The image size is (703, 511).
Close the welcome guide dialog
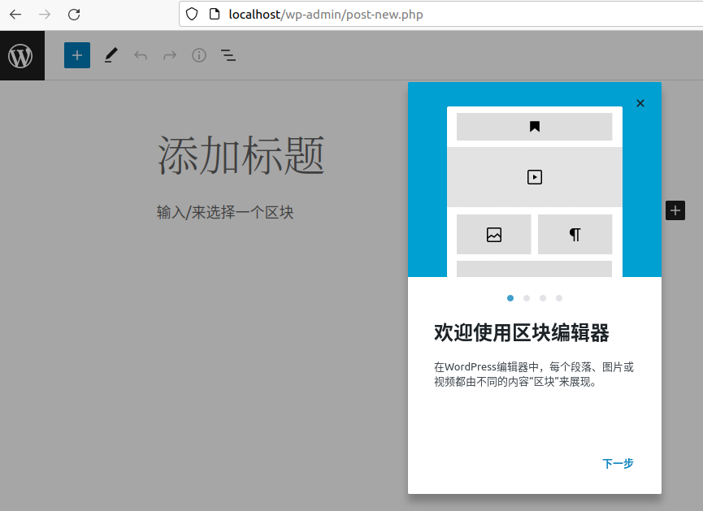(640, 103)
